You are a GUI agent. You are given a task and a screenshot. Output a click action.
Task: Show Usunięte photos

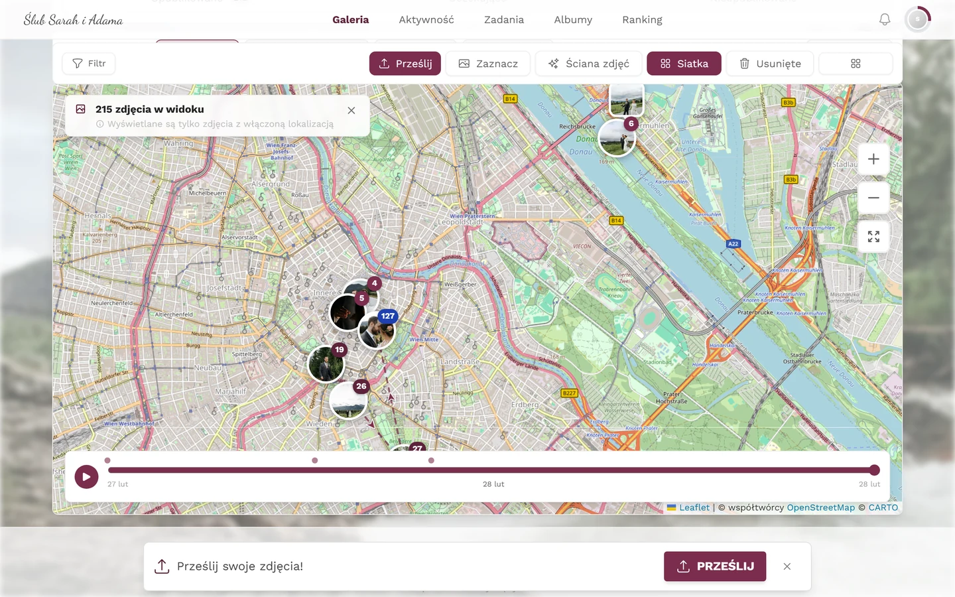click(770, 64)
